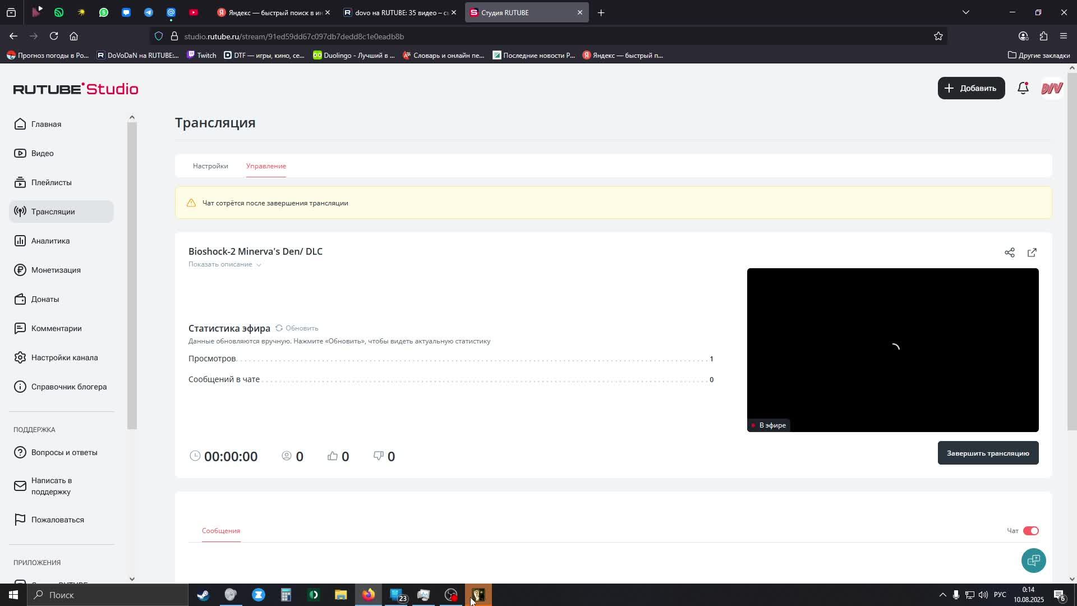Click the sidebar vertical scrollbar
Viewport: 1077px width, 606px height.
point(132,275)
